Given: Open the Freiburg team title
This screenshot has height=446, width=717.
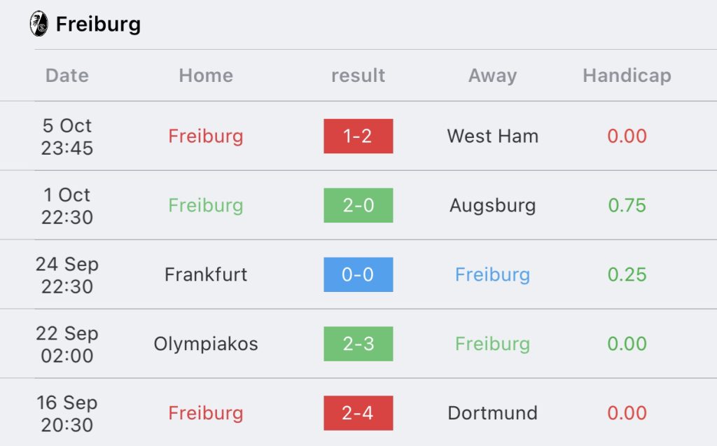Looking at the screenshot, I should coord(98,24).
